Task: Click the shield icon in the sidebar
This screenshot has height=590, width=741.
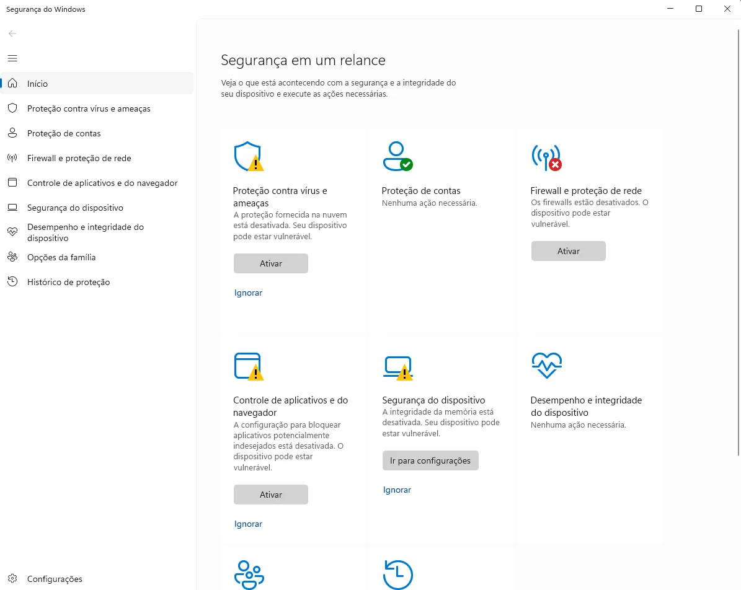Action: [x=12, y=108]
